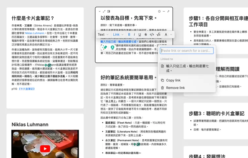
Task: Open linked card 輸入只佔三成 in popup
Action: click(187, 68)
